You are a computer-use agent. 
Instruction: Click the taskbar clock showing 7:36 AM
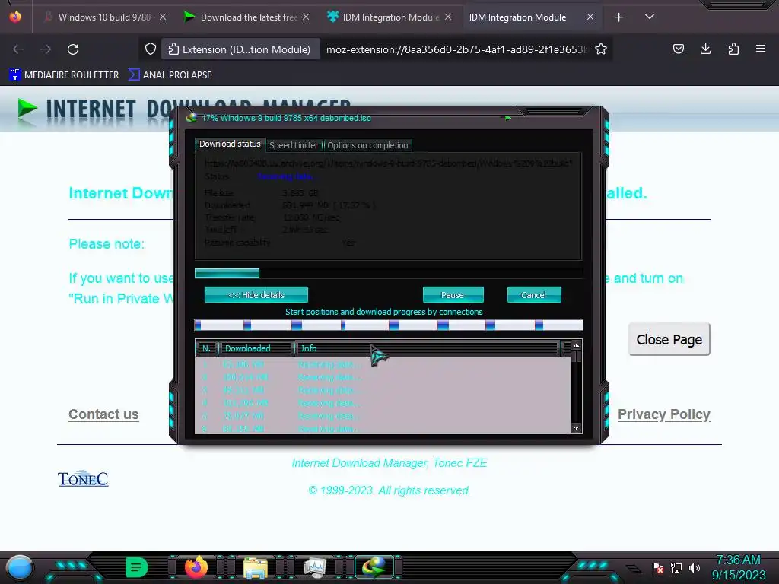point(738,567)
